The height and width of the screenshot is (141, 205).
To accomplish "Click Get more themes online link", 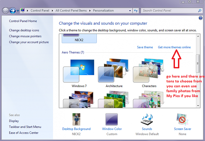I will click(x=174, y=47).
